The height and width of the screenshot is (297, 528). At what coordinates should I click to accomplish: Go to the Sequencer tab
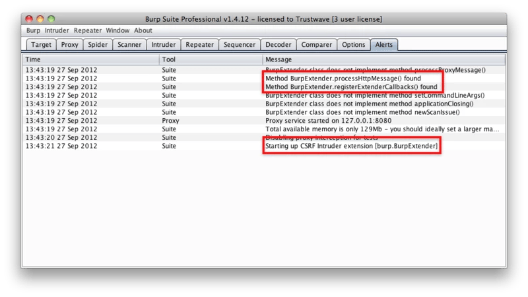pyautogui.click(x=239, y=45)
